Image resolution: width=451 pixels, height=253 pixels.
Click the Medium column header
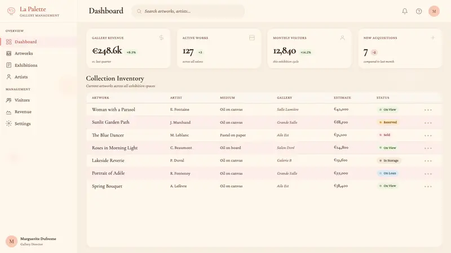228,98
